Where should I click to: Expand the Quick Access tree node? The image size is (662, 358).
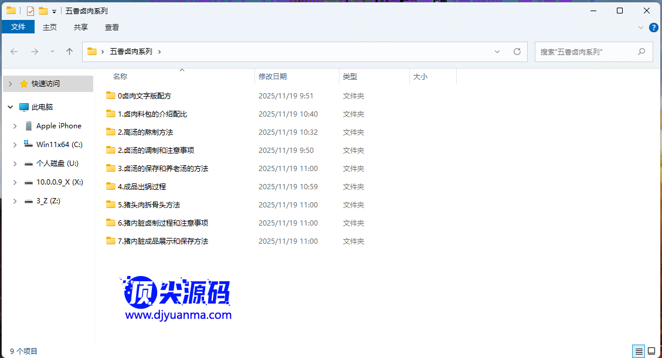[x=10, y=84]
